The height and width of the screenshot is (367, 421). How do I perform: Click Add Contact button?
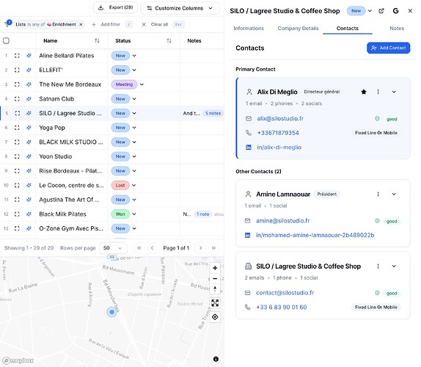click(x=388, y=48)
